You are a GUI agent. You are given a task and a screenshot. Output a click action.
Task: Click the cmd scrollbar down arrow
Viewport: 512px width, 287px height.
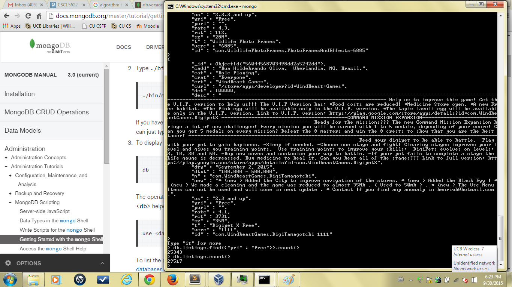click(501, 265)
